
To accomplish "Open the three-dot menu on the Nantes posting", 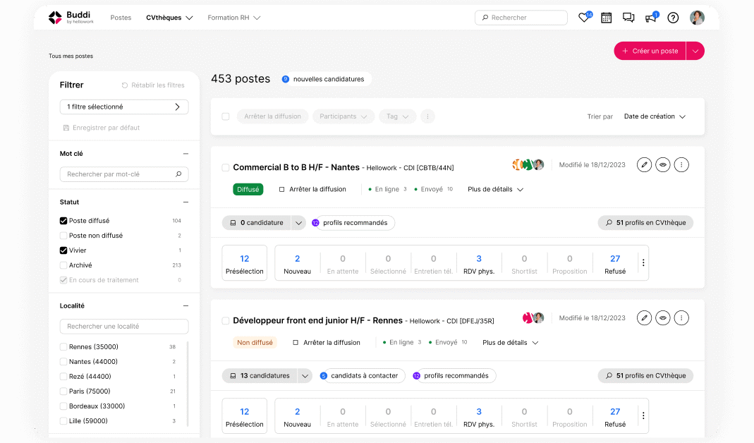I will tap(681, 164).
